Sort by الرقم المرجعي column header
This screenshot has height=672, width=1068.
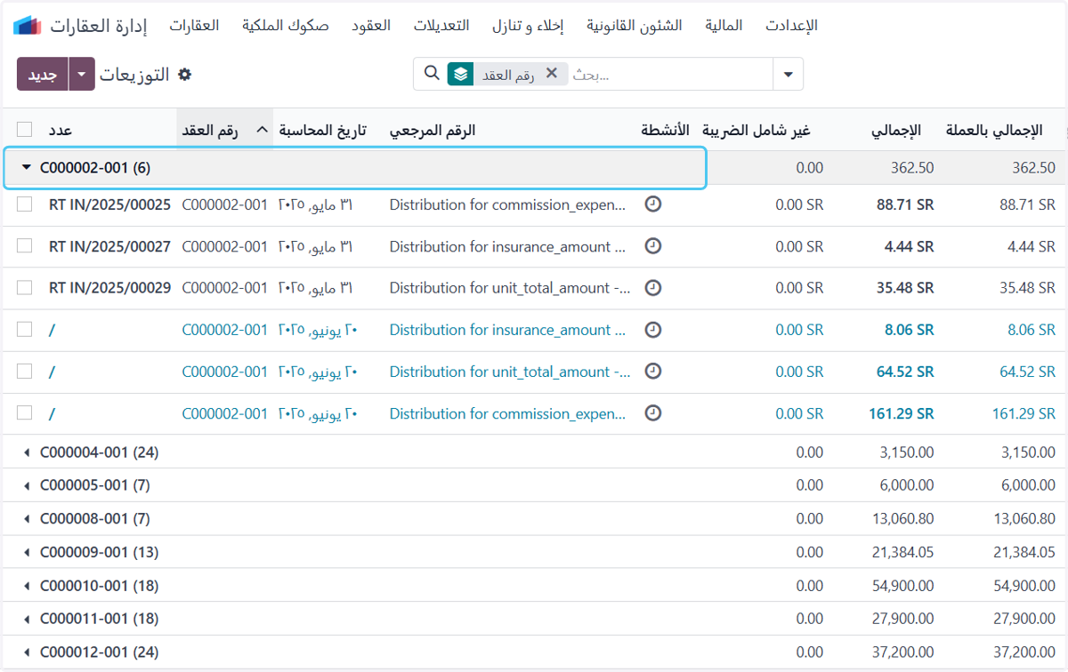[433, 130]
